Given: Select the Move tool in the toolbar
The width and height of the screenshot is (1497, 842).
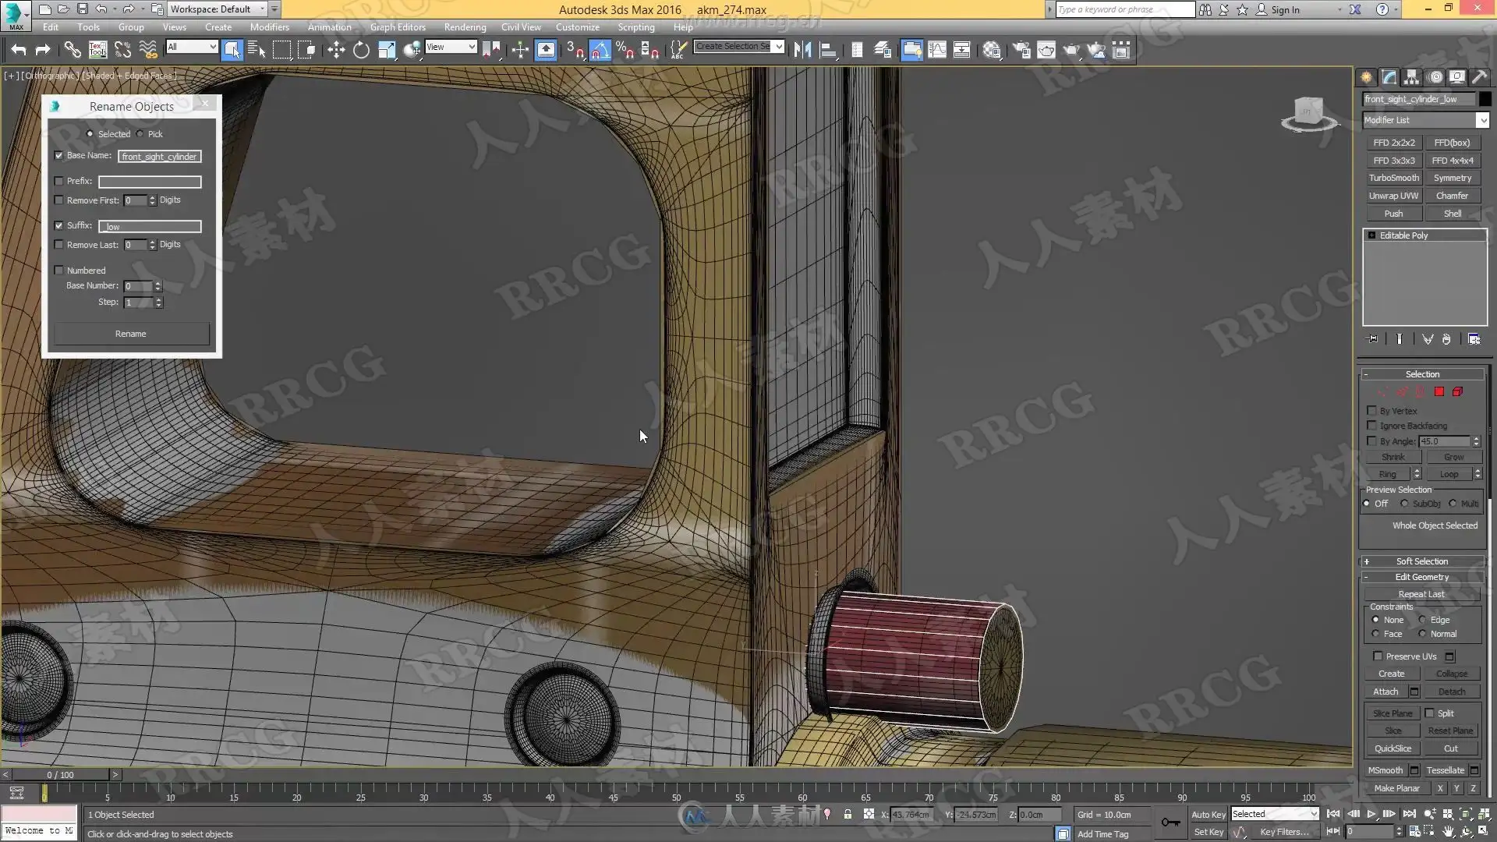Looking at the screenshot, I should (336, 51).
